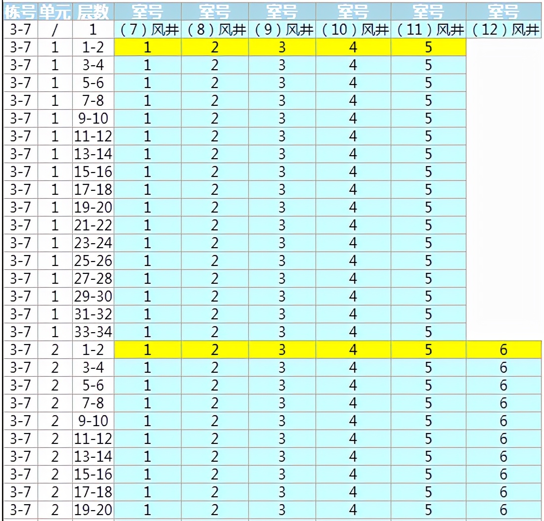The image size is (544, 521).
Task: Click the '/' cell in the 单元 column
Action: click(55, 30)
